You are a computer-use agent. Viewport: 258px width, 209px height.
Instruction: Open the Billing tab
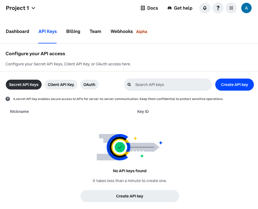73,31
